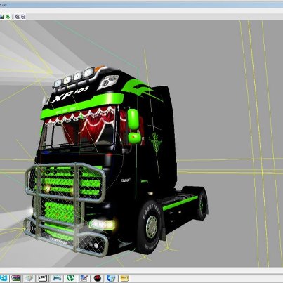Screen dimensions: 283x283
Task: Click the red round taskbar icon
Action: pos(98,278)
